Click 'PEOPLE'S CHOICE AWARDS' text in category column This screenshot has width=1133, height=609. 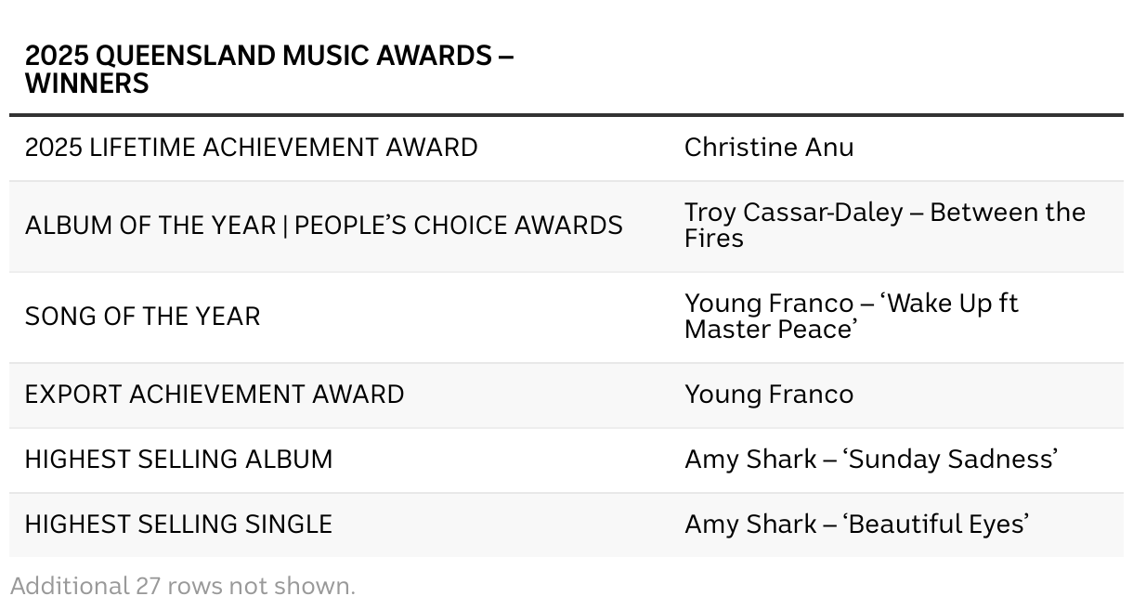pyautogui.click(x=459, y=226)
